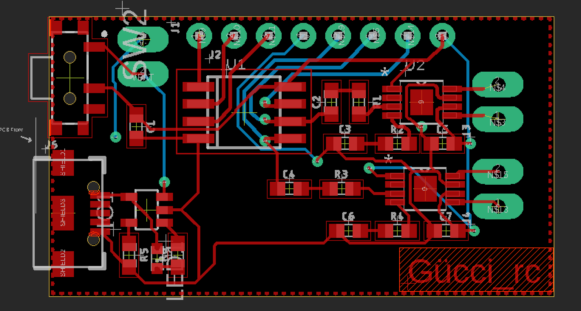Click the N$13 green solder pad
This screenshot has width=581, height=311.
coord(498,206)
